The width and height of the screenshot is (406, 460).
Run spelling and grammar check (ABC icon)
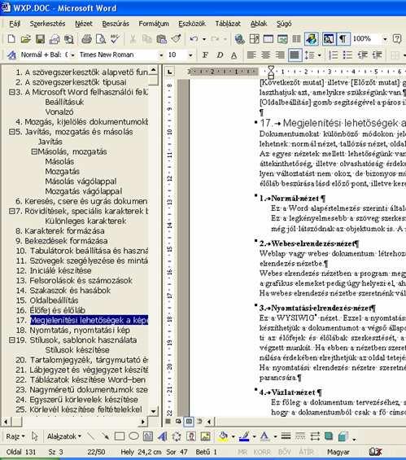pos(115,39)
